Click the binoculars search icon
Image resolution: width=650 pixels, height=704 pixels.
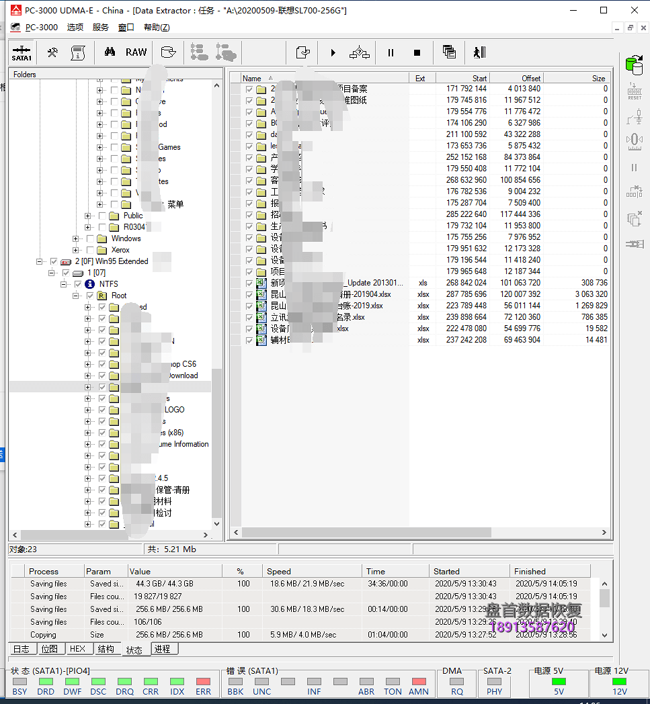tap(110, 52)
